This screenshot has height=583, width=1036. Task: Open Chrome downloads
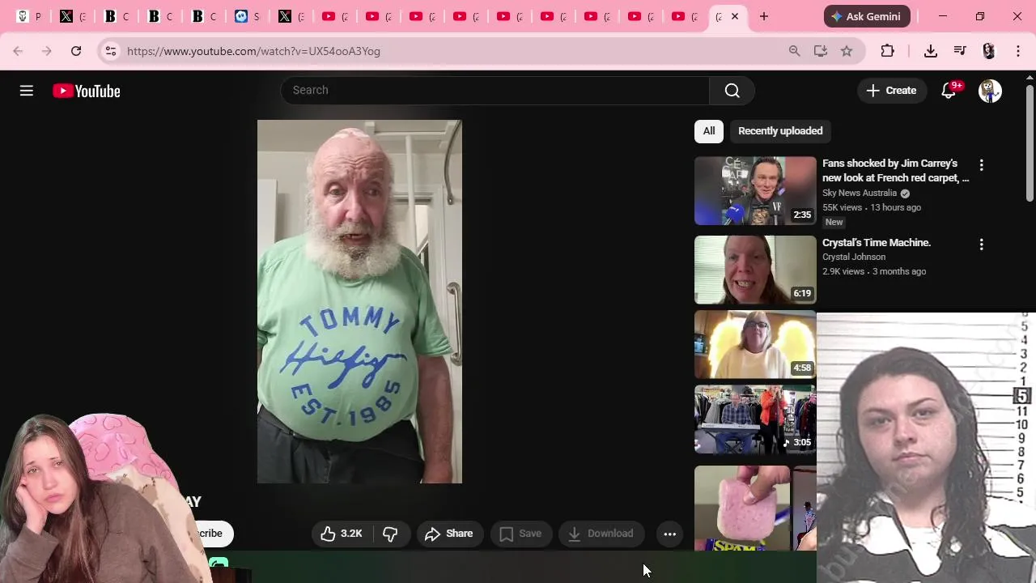click(931, 51)
